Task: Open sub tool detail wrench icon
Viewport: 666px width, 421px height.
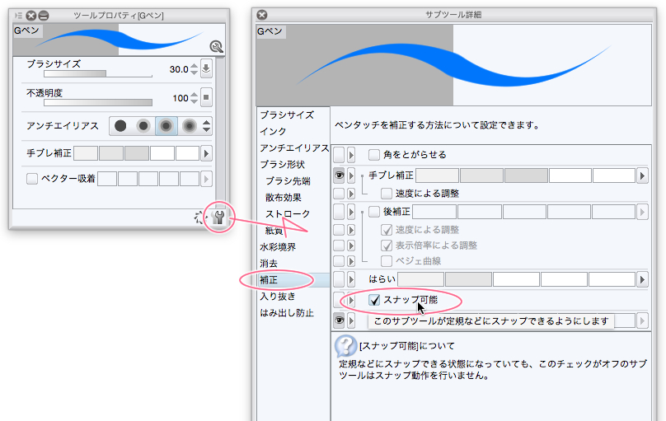Action: pos(218,218)
